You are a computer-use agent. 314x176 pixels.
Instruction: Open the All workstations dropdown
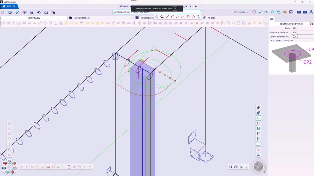pos(101,18)
